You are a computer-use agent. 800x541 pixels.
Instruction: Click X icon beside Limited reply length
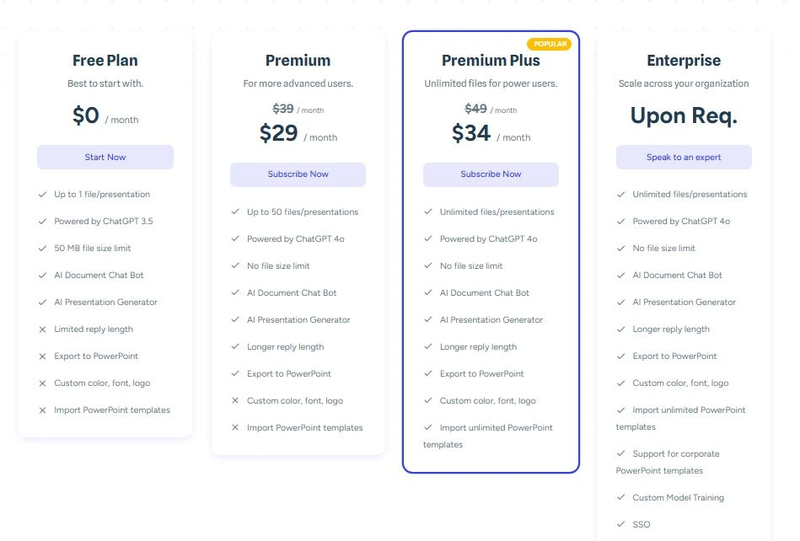coord(42,329)
